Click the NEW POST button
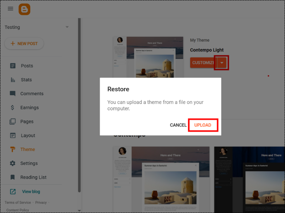Screen dimensions: 285x213 [x=24, y=43]
